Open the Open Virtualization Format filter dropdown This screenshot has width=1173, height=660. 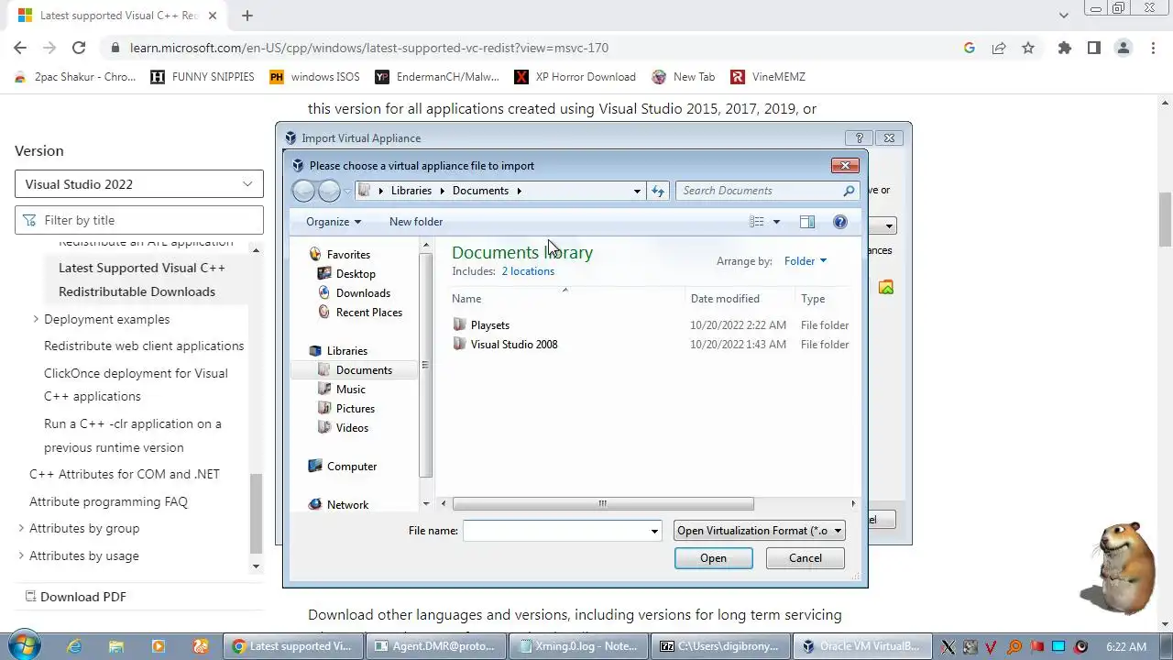click(x=759, y=531)
